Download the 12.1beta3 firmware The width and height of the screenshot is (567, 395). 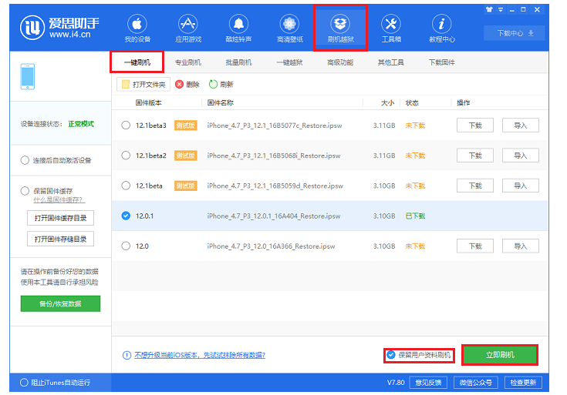click(475, 126)
